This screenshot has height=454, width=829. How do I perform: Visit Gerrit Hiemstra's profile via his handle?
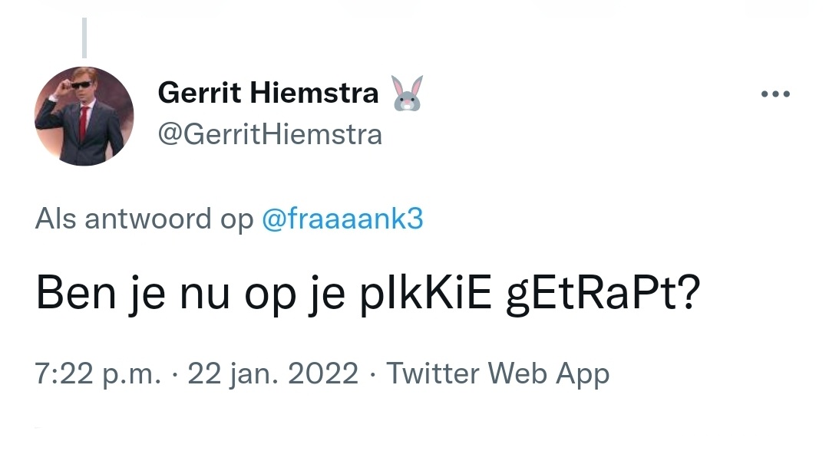(x=270, y=134)
